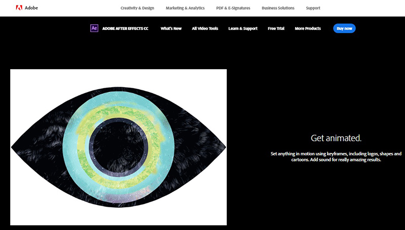Open the More Products menu

pyautogui.click(x=308, y=29)
